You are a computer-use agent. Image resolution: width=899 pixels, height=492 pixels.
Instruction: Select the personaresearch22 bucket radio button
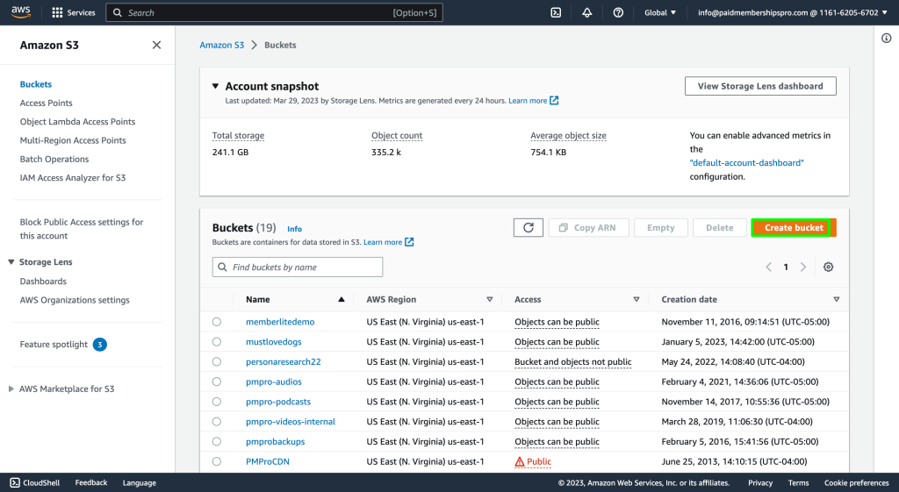(x=216, y=361)
